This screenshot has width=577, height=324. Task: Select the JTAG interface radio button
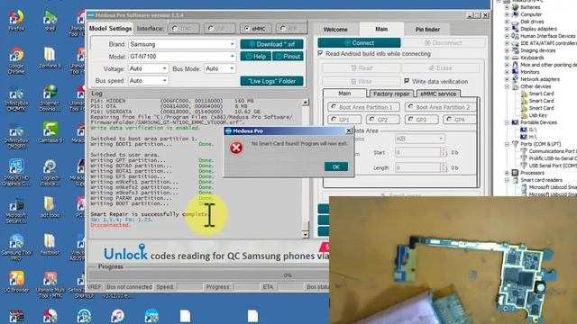[174, 28]
